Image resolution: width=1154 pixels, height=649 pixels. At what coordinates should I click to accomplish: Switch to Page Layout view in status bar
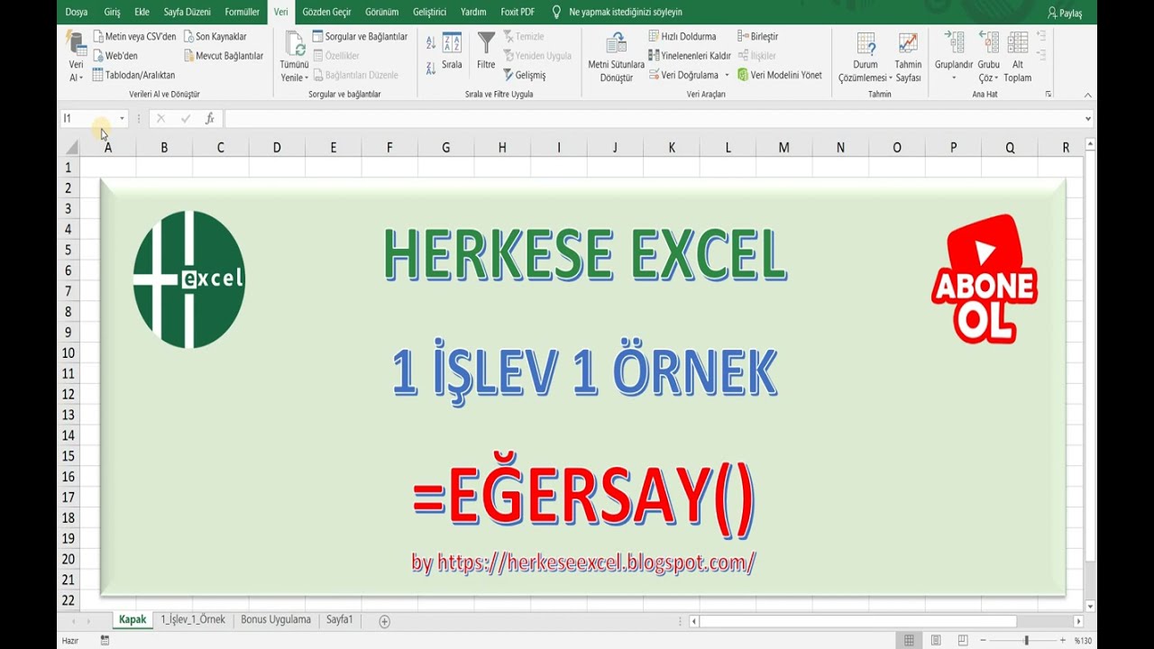click(x=936, y=640)
